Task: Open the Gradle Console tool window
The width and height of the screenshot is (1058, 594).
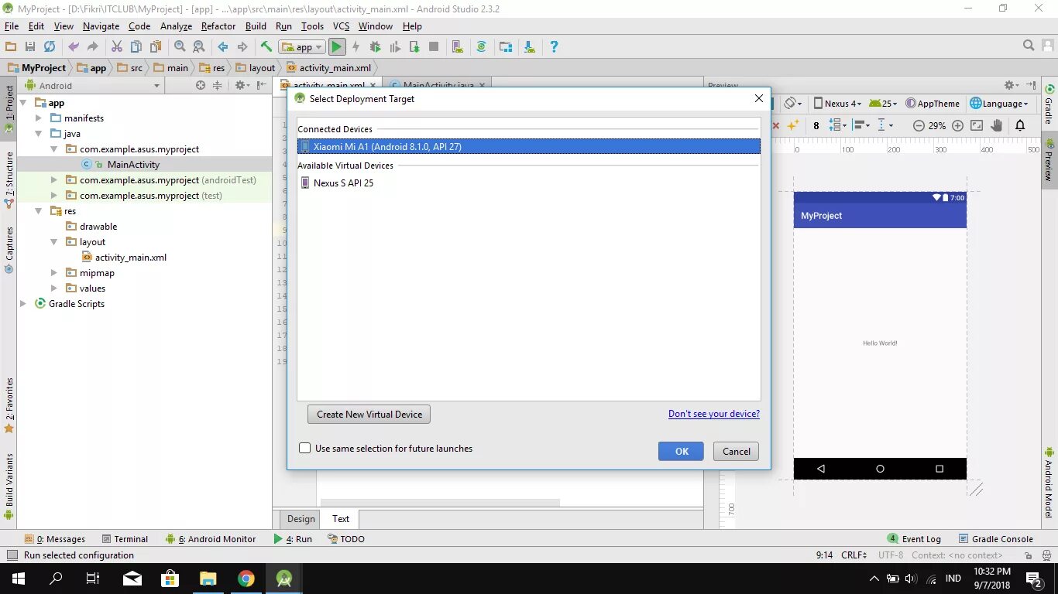Action: coord(995,539)
